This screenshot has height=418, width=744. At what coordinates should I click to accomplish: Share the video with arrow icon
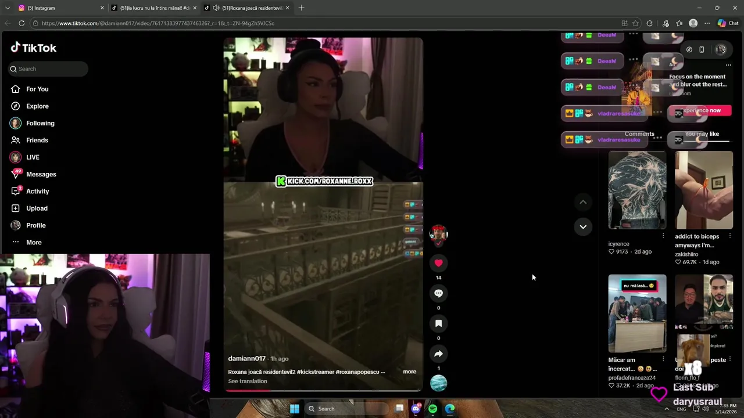[x=438, y=354]
